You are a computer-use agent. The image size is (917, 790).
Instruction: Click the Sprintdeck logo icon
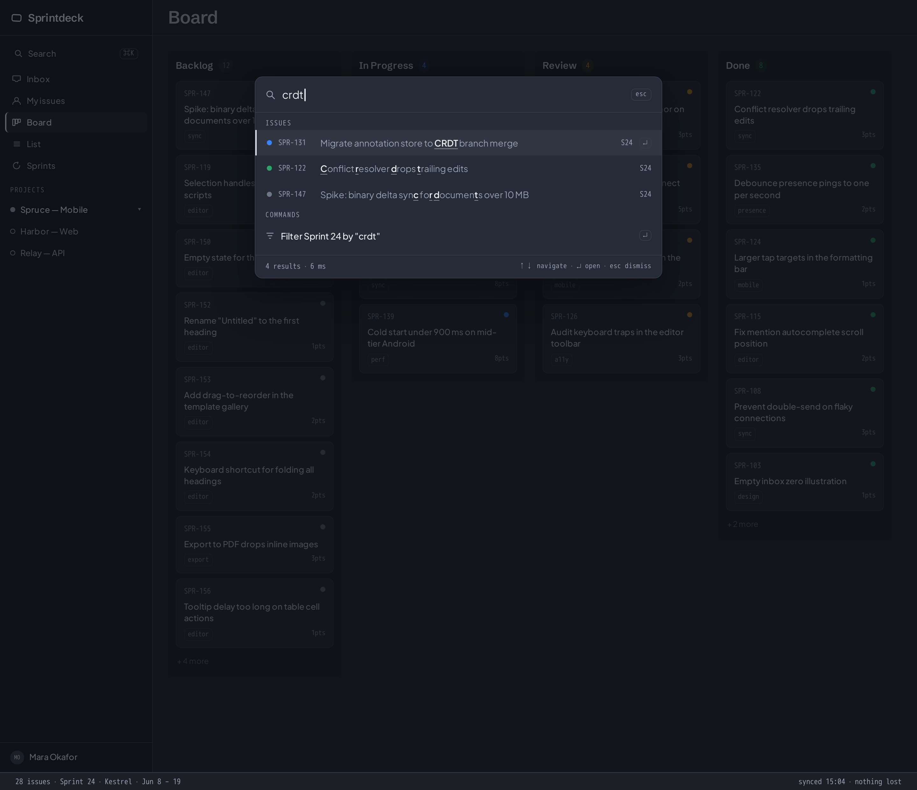pos(16,18)
